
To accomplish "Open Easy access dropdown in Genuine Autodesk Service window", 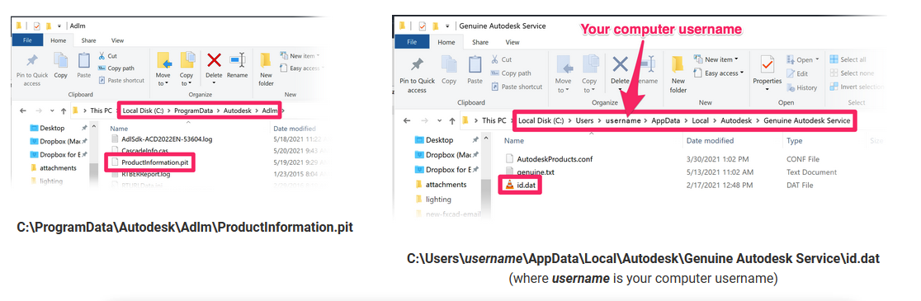I will [718, 73].
